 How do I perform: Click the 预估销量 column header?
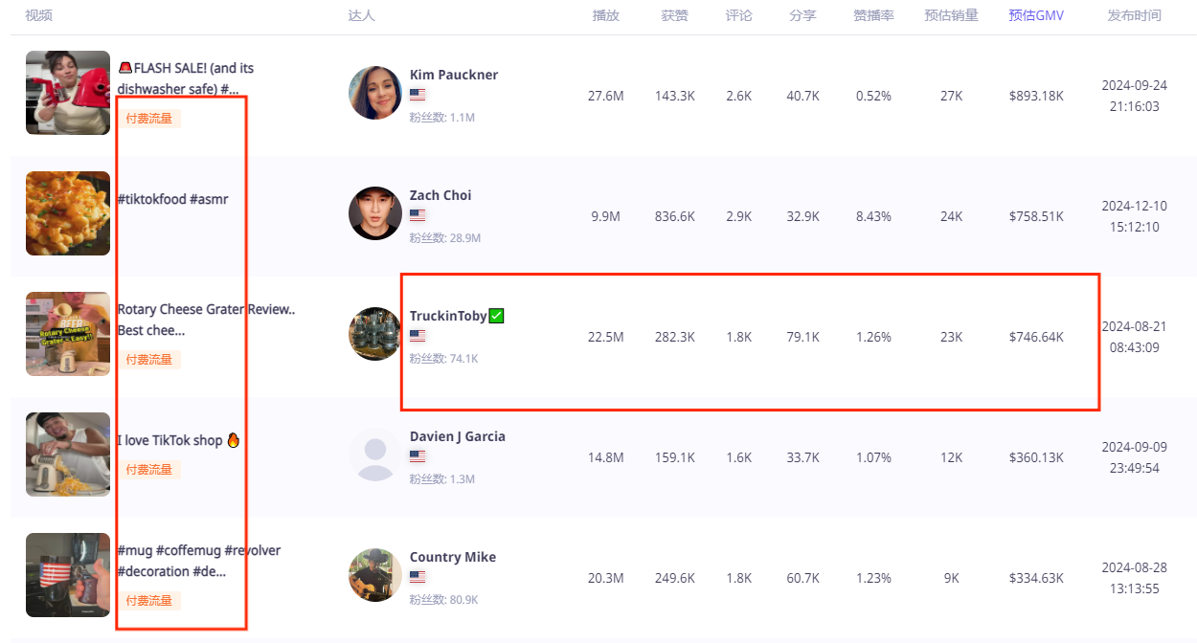coord(951,15)
